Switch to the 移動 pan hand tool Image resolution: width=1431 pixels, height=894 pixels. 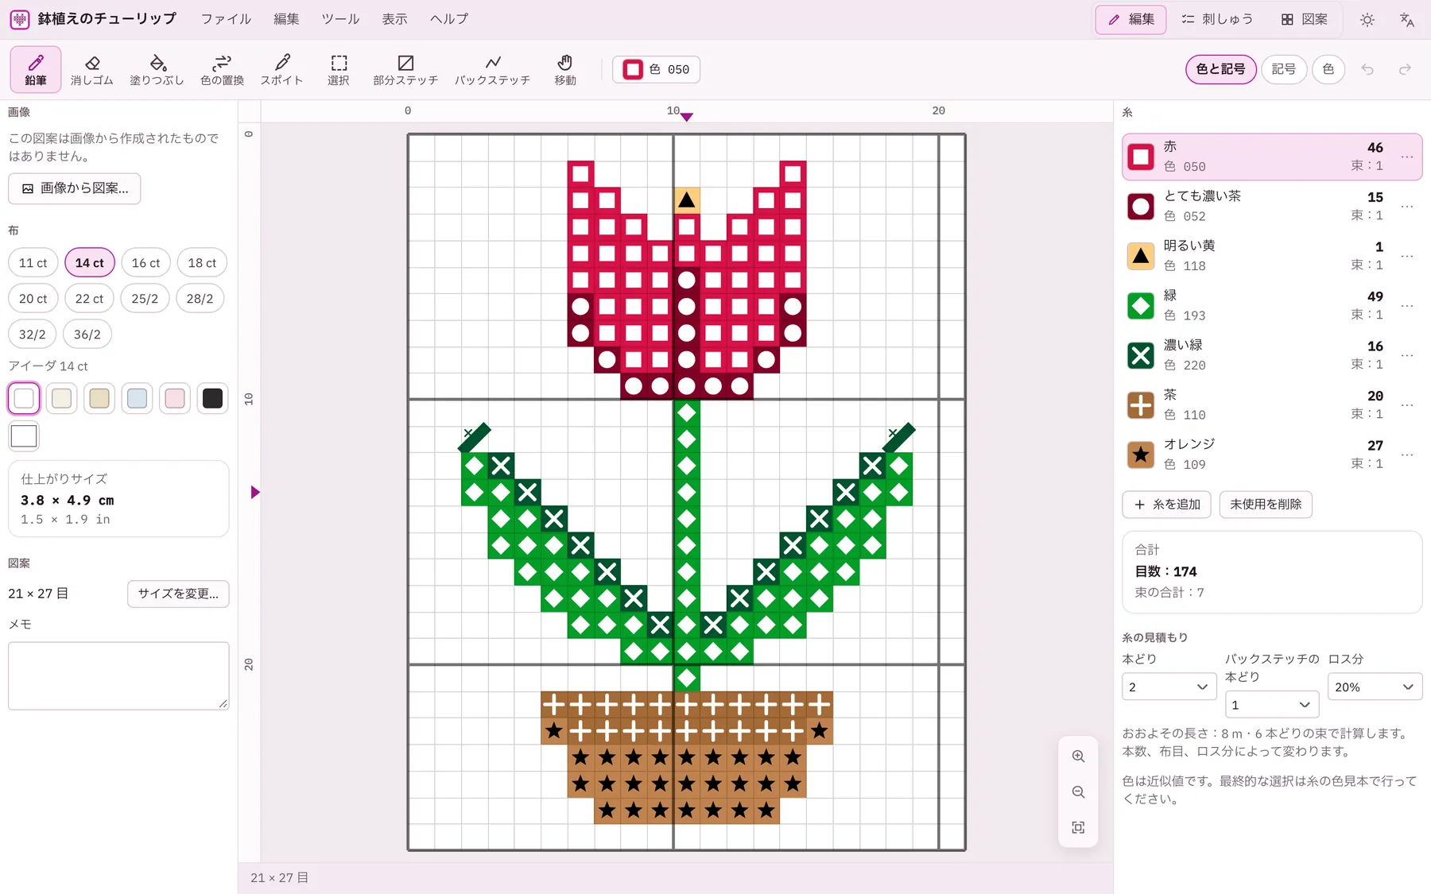565,69
